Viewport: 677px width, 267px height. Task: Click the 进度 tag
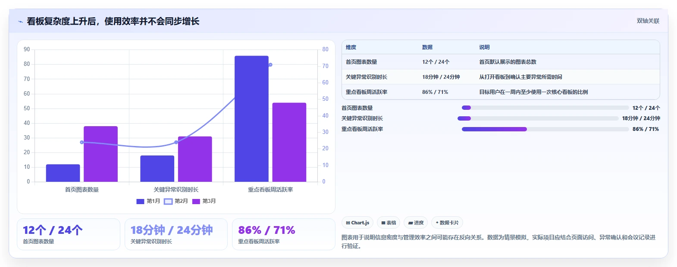click(416, 223)
